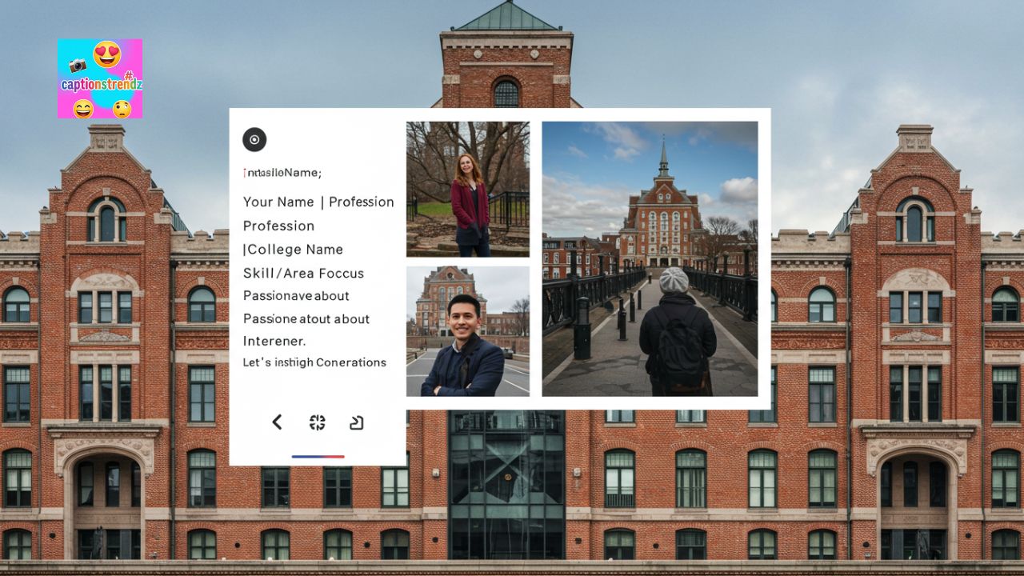The width and height of the screenshot is (1024, 576).
Task: Click the blue-red indicator bar
Action: click(x=318, y=457)
